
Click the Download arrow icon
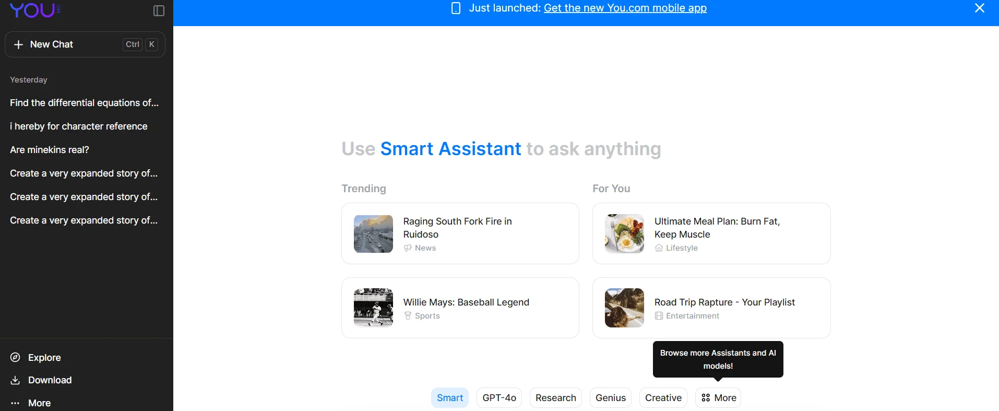[x=16, y=380]
